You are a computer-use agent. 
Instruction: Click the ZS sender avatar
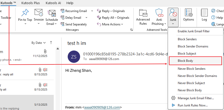(x=74, y=56)
